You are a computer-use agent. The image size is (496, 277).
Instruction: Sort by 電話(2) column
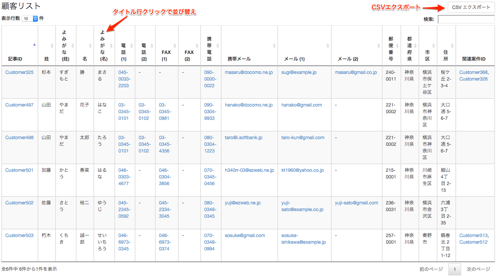click(x=152, y=46)
